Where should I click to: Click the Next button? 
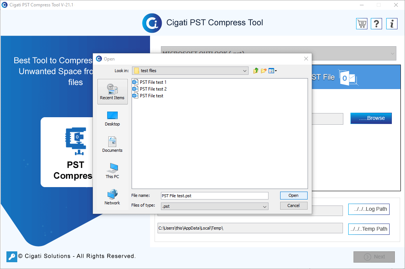tap(374, 257)
